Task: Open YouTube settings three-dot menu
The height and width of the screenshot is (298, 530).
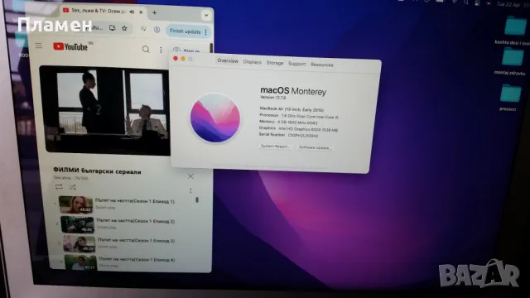Action: click(x=161, y=50)
